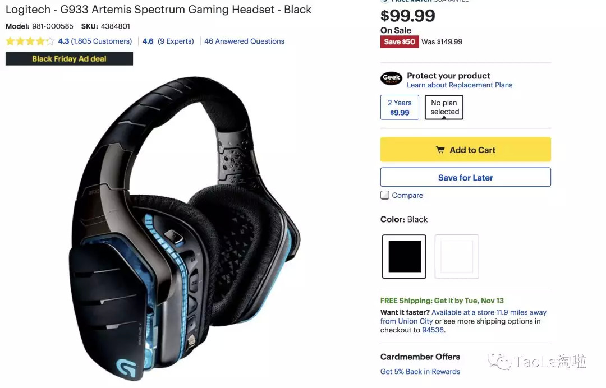Viewport: 606px width, 388px height.
Task: Choose the No plan selected option
Action: pos(444,107)
